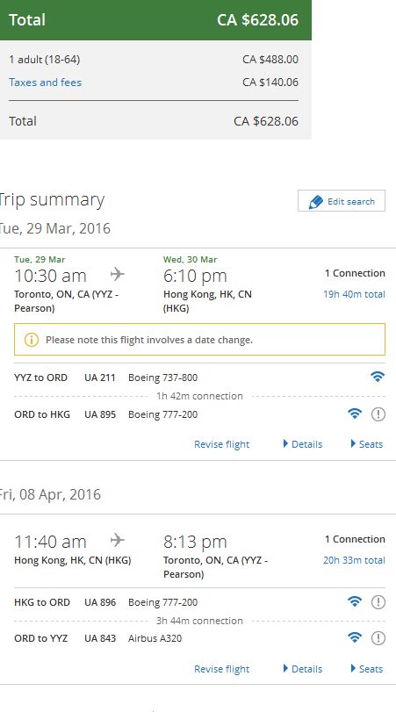The image size is (396, 712).
Task: Click the Wi-Fi icon for flight UA 211
Action: tap(378, 377)
